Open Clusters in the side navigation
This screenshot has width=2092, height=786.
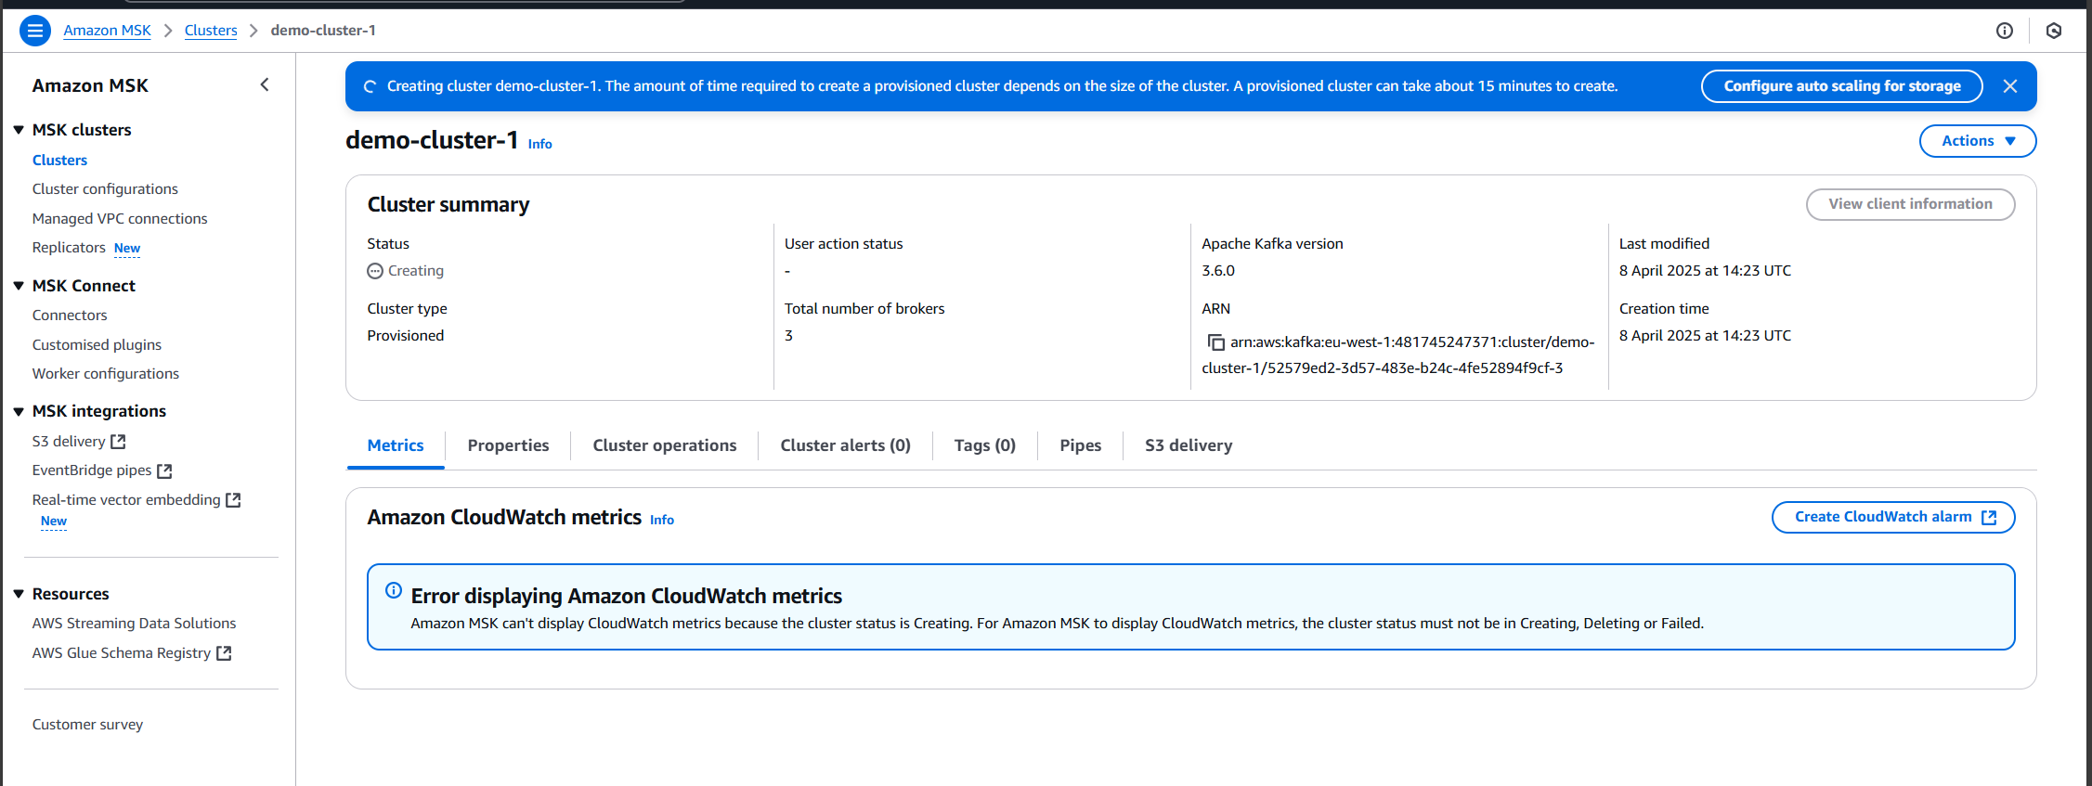[x=59, y=161]
